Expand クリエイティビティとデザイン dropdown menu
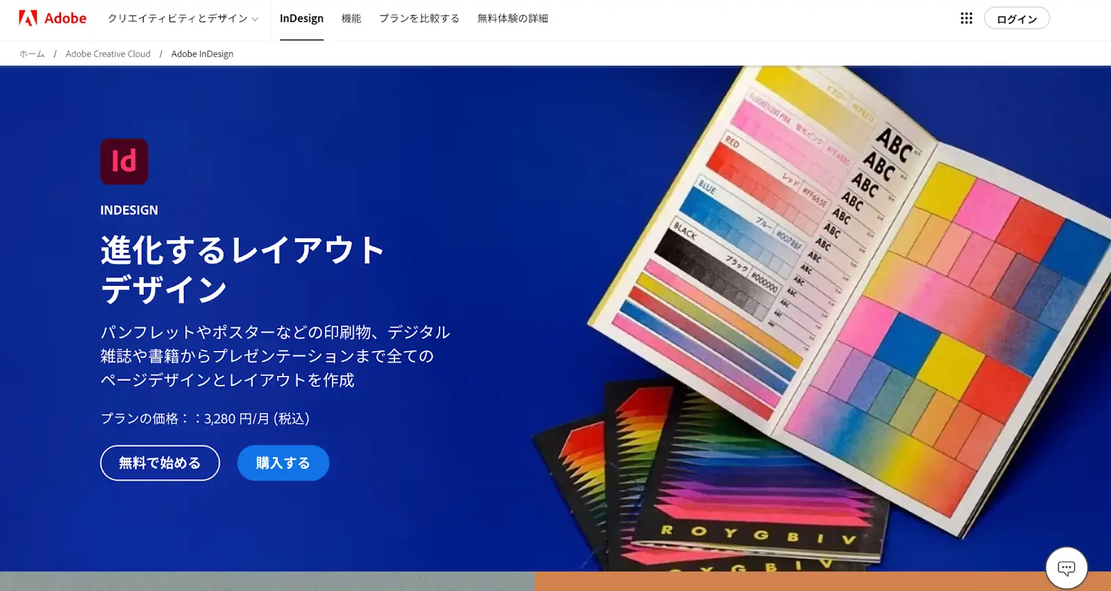 pos(183,19)
